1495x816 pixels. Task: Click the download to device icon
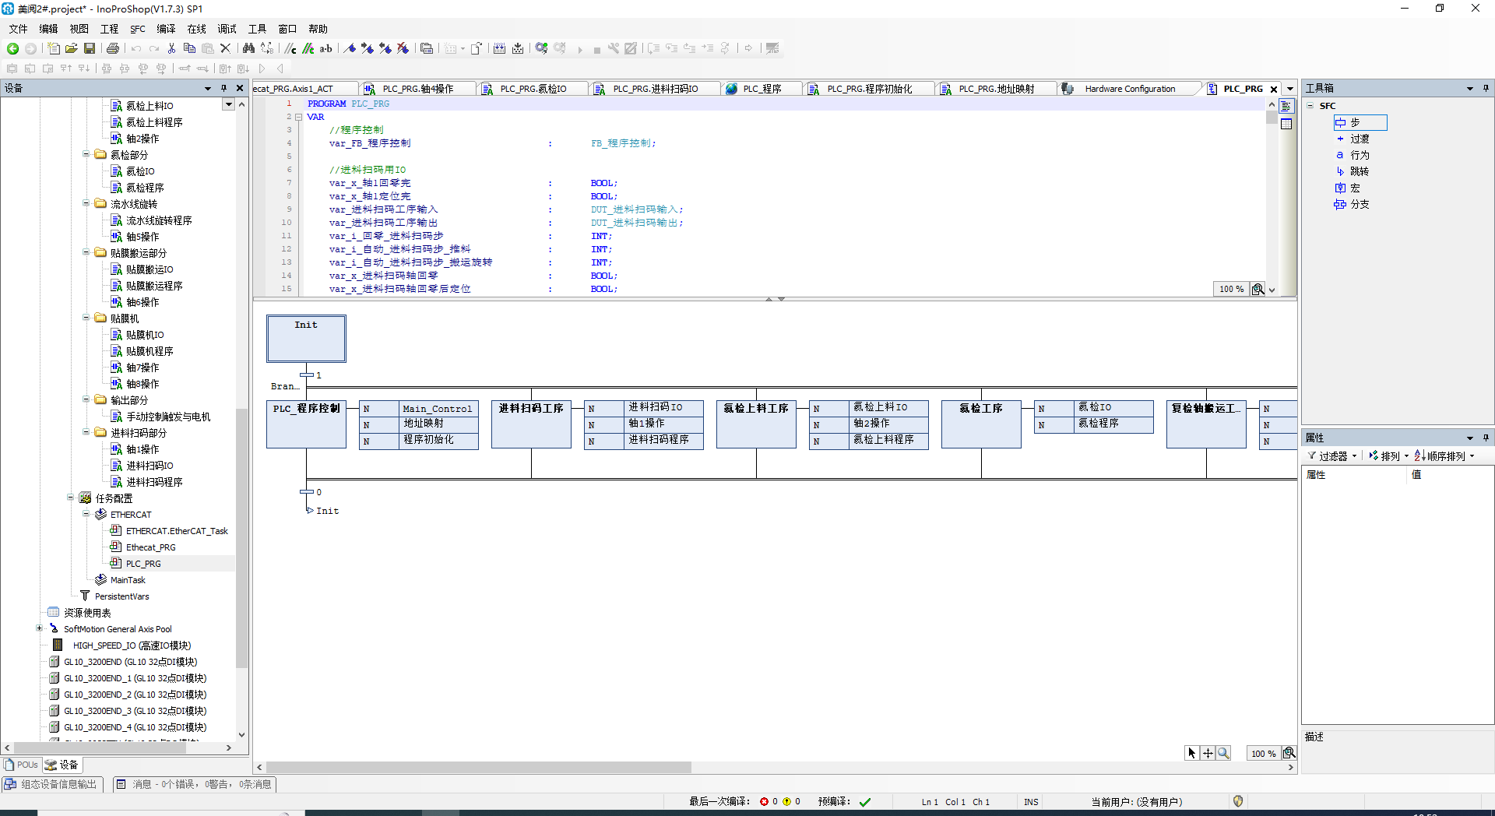coord(518,48)
